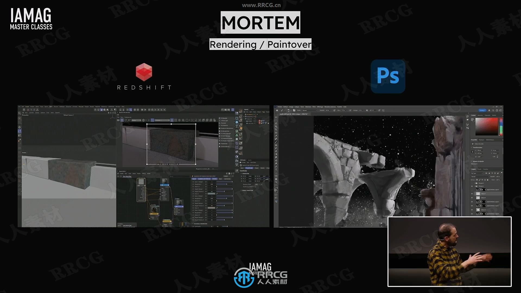521x293 pixels.
Task: Choose RS Asset Manager from the Redshift list
Action: pyautogui.click(x=225, y=133)
